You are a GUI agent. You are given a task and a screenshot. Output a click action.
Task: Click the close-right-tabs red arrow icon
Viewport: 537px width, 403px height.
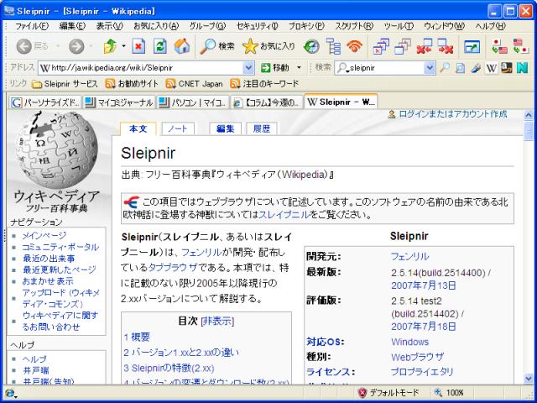[446, 46]
